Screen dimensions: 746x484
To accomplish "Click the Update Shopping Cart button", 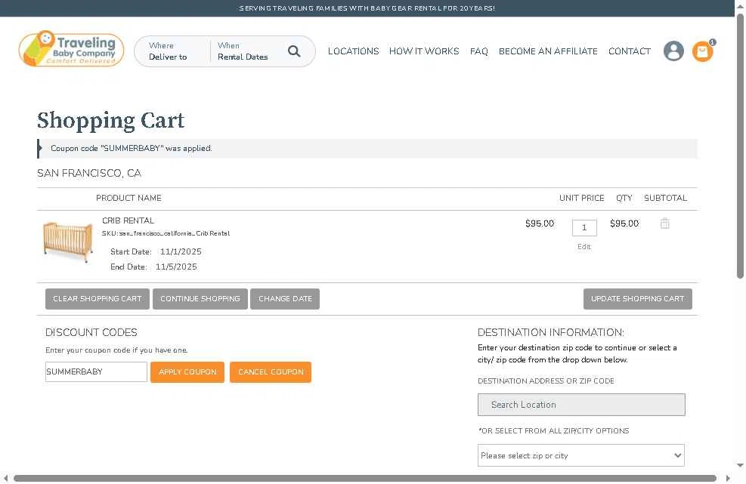I will (637, 298).
